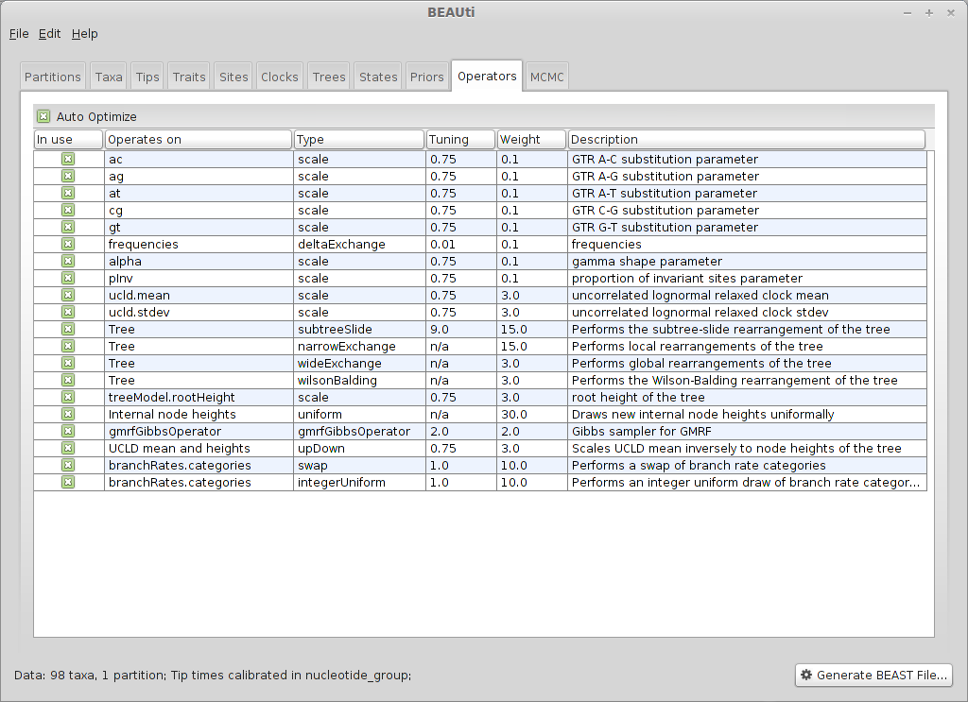Open the Traits tab
Screen dimensions: 968x702
point(189,77)
